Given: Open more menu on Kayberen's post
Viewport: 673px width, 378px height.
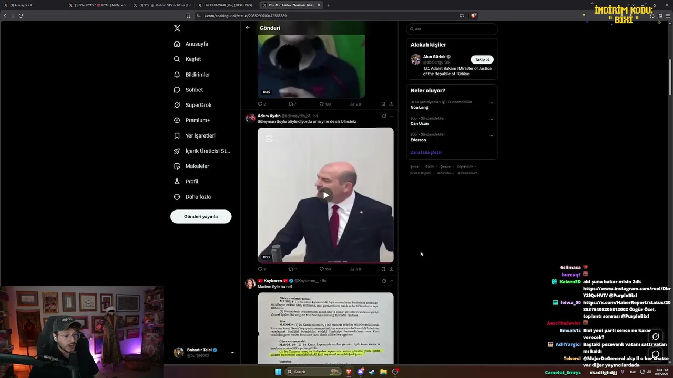Looking at the screenshot, I should pyautogui.click(x=391, y=281).
